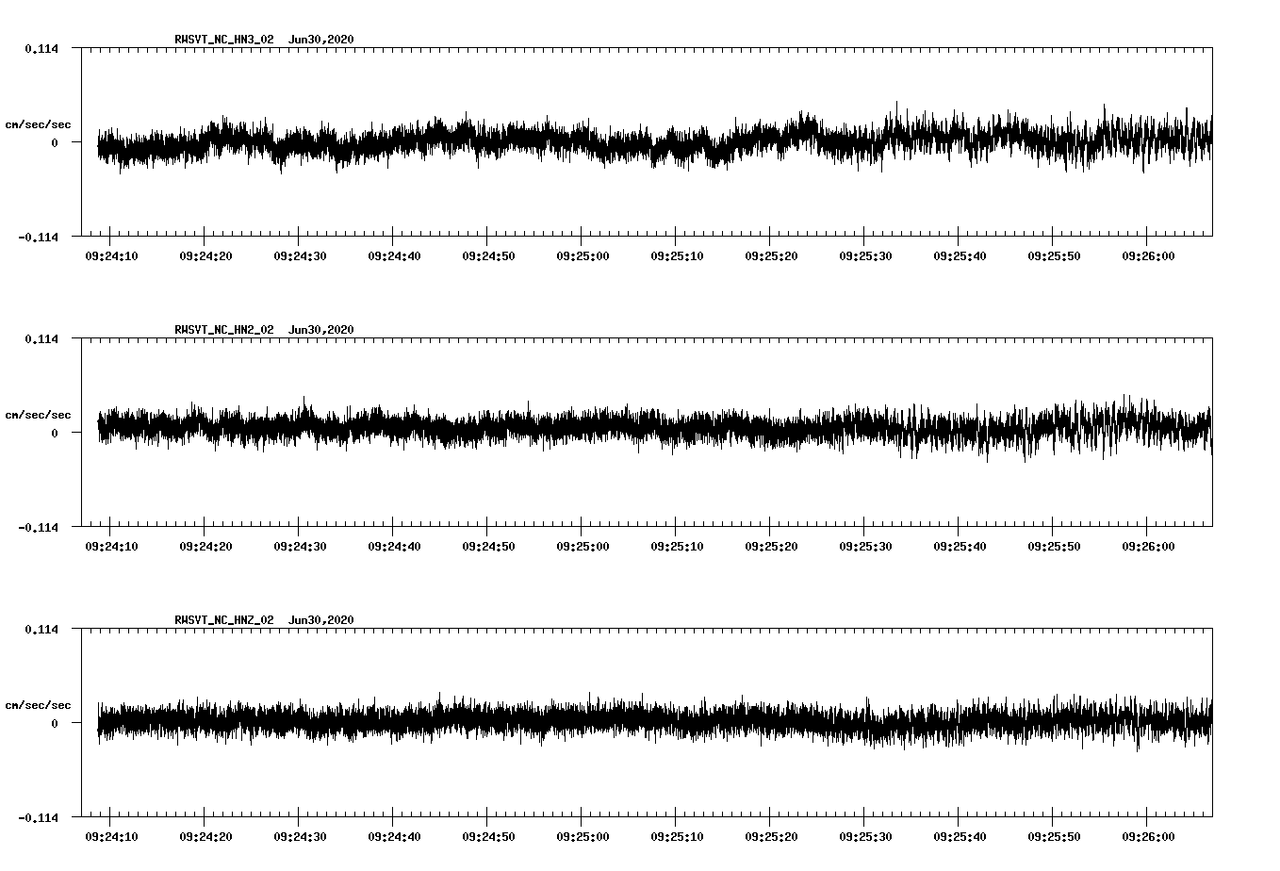
Task: Select the 09:25:30 tick label under HN2 plot
Action: 865,546
